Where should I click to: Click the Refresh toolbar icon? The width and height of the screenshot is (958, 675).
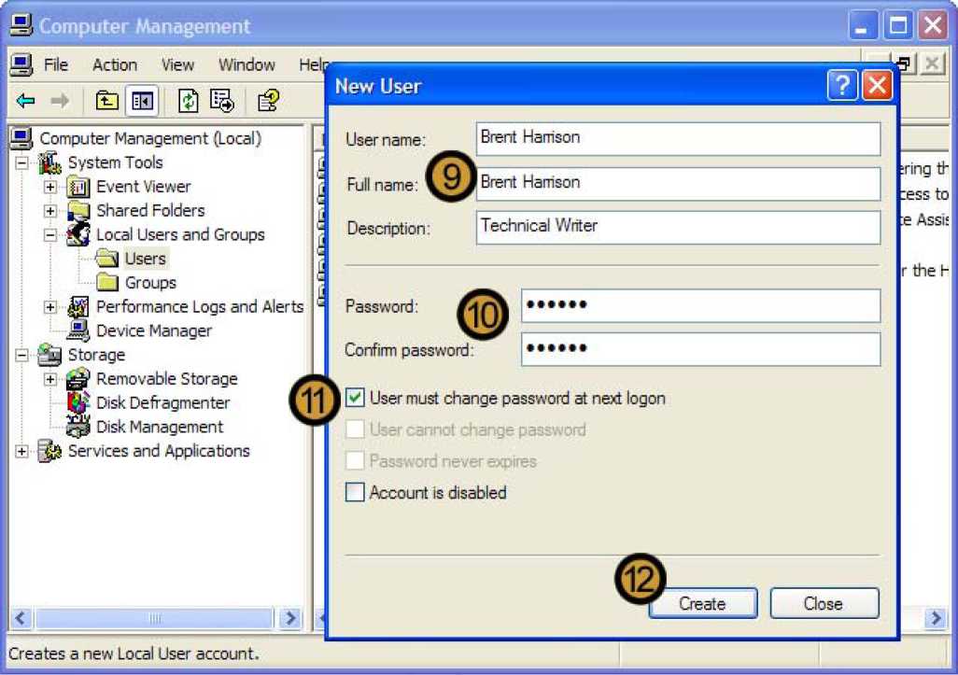coord(189,101)
